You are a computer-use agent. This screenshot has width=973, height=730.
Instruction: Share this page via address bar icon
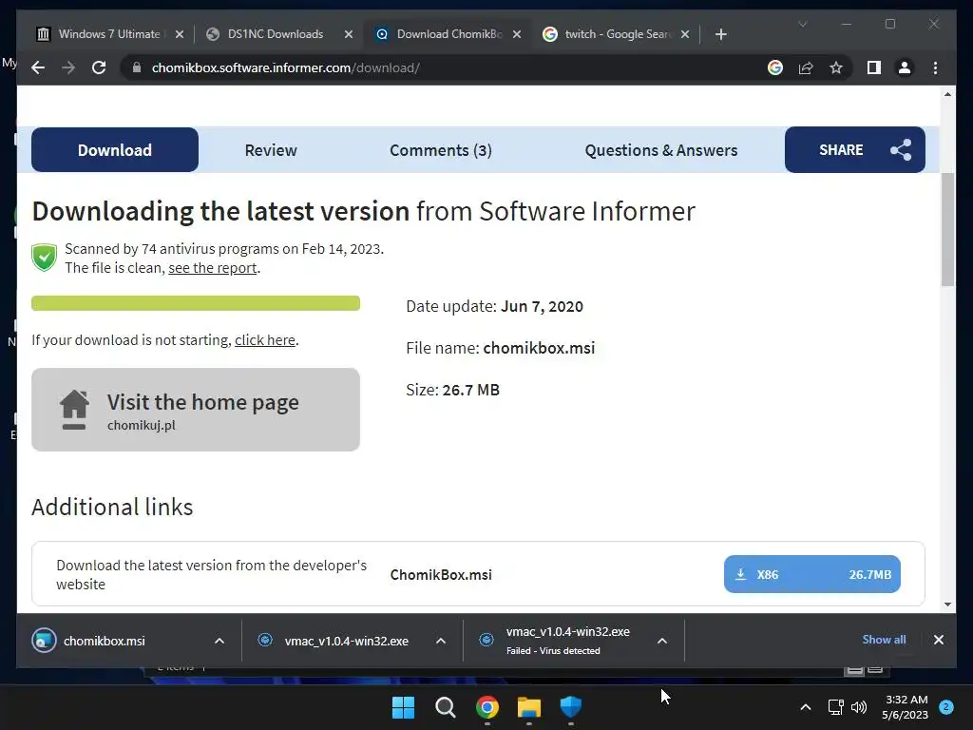[806, 67]
